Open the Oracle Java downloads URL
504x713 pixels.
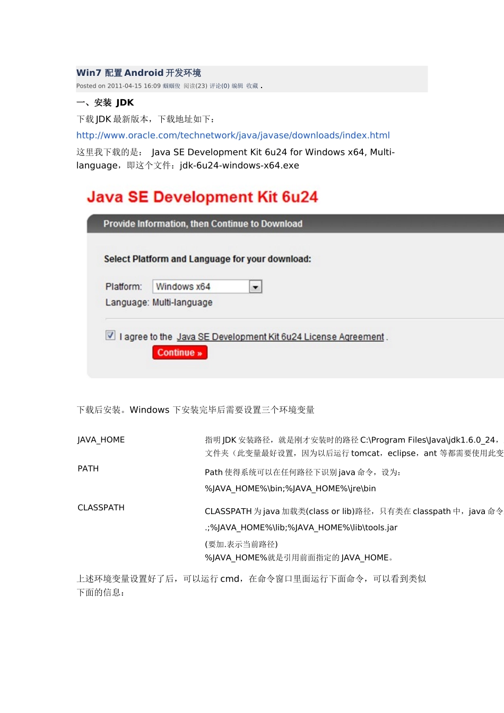coord(233,135)
